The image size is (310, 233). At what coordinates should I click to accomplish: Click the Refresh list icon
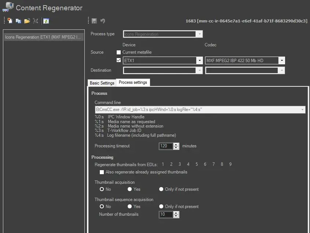(x=46, y=21)
